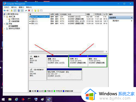Viewport: 136px width, 102px height.
Task: Open the 文件(F) menu
Action: tap(7, 7)
